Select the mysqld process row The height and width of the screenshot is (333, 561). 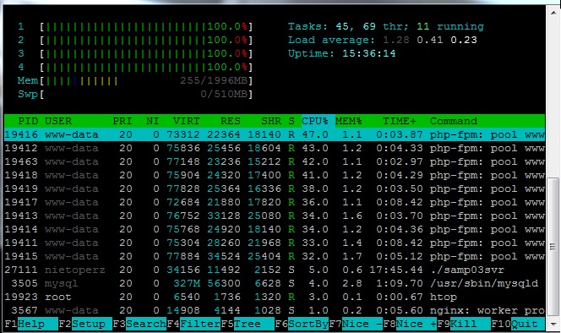[x=275, y=283]
